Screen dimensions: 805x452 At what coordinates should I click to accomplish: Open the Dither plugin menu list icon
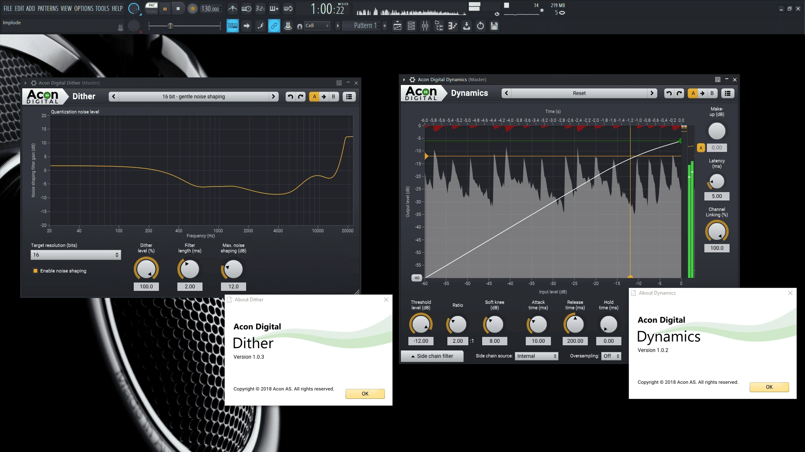349,97
